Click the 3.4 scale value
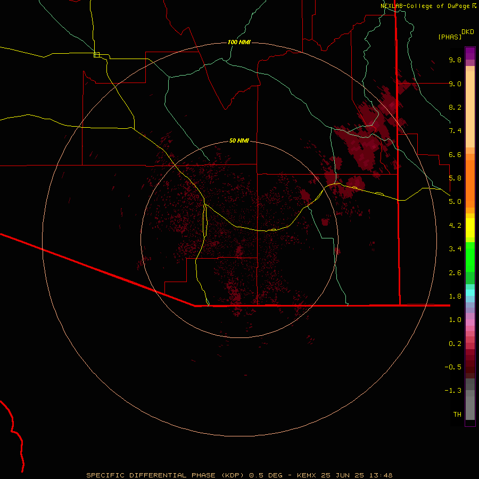479x479 pixels. point(455,249)
